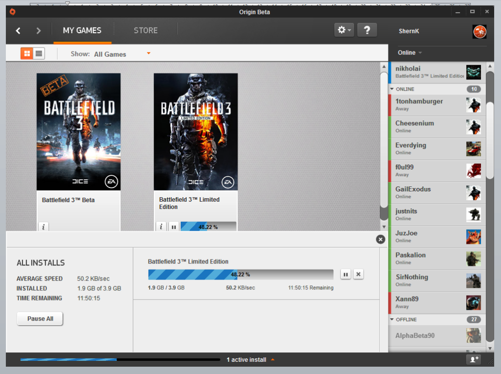Screen dimensions: 501x374
Task: Switch to list view of games
Action: [39, 53]
